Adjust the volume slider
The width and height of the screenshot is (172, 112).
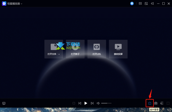pos(106,103)
